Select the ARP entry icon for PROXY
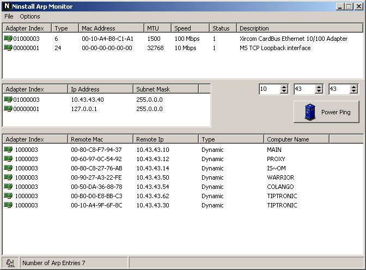 [8, 159]
